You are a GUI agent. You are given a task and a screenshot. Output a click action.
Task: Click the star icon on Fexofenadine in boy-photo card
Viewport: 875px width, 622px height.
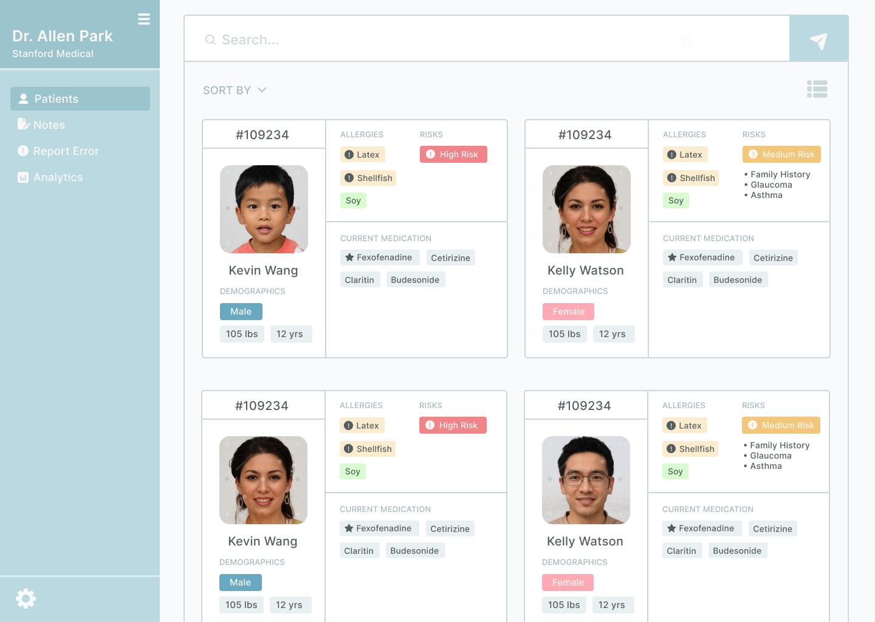click(x=349, y=258)
